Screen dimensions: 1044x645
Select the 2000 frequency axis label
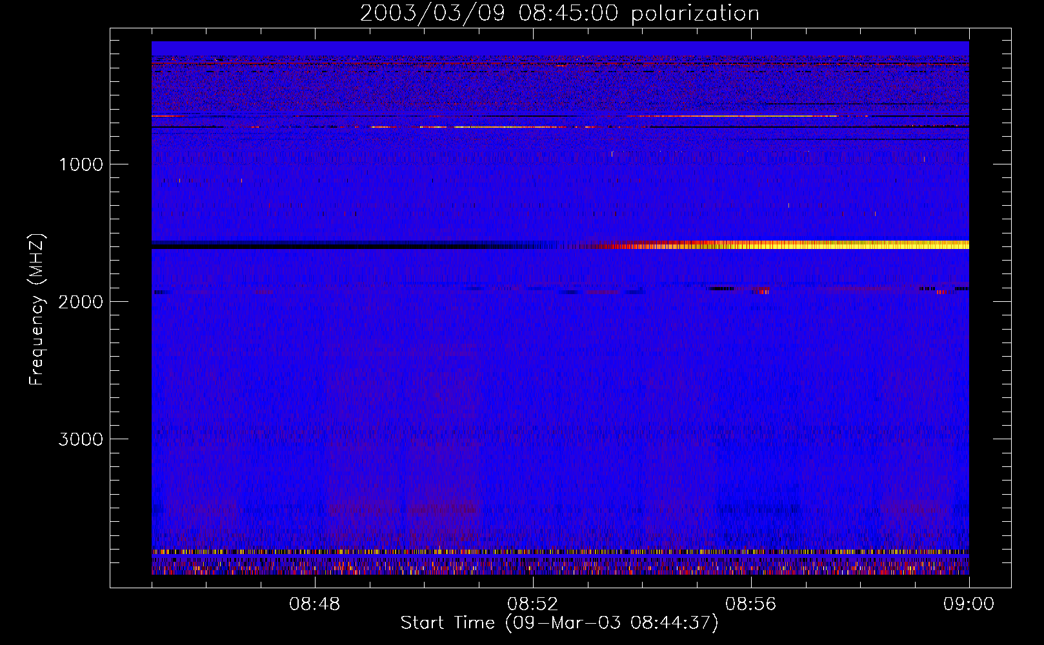point(81,302)
